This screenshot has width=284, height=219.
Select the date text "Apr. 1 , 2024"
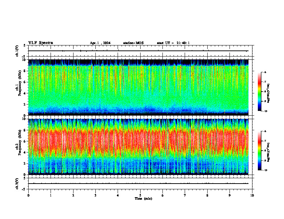(x=100, y=43)
